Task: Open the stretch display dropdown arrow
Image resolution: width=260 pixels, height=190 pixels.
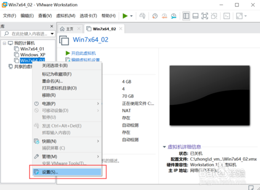Action: coord(245,16)
